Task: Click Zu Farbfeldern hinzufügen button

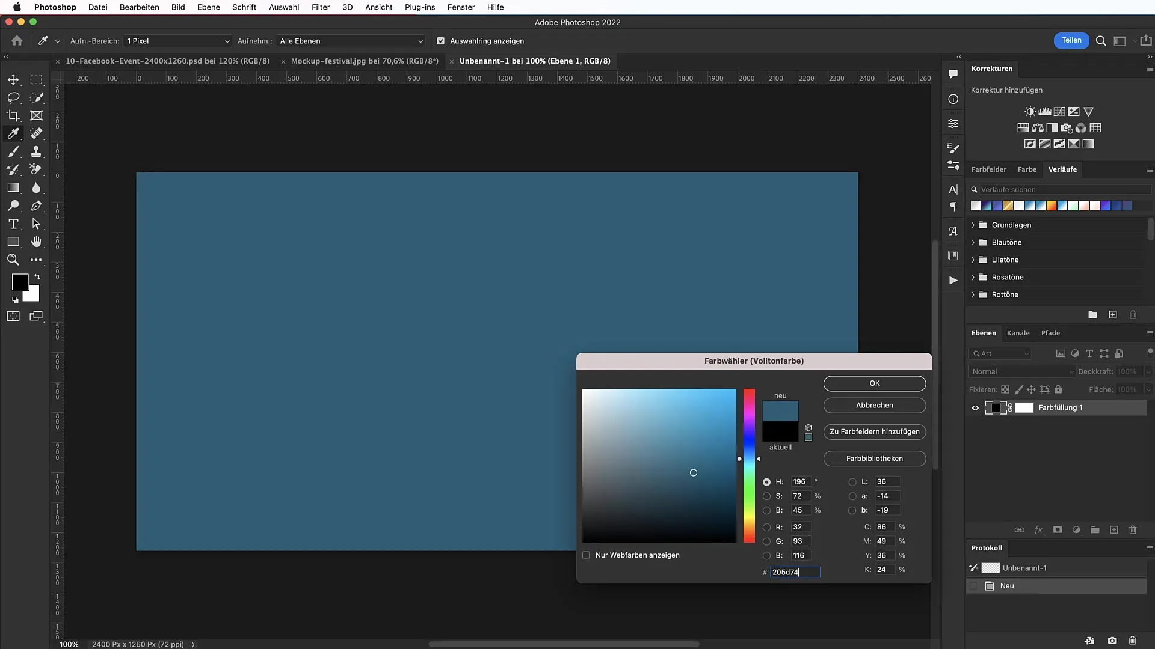Action: [874, 431]
